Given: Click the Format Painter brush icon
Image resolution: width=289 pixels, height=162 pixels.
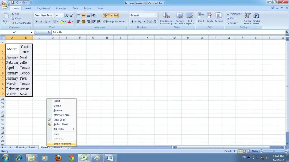Looking at the screenshot, I should pos(13,23).
